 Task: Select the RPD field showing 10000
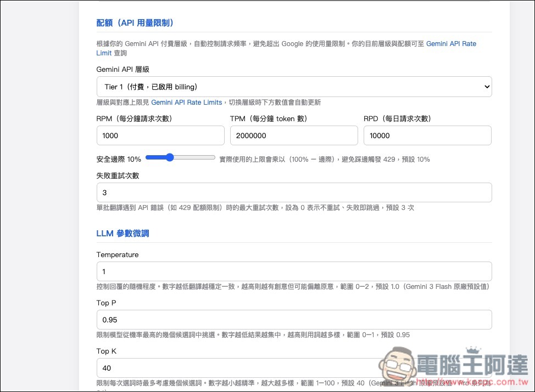click(x=427, y=135)
